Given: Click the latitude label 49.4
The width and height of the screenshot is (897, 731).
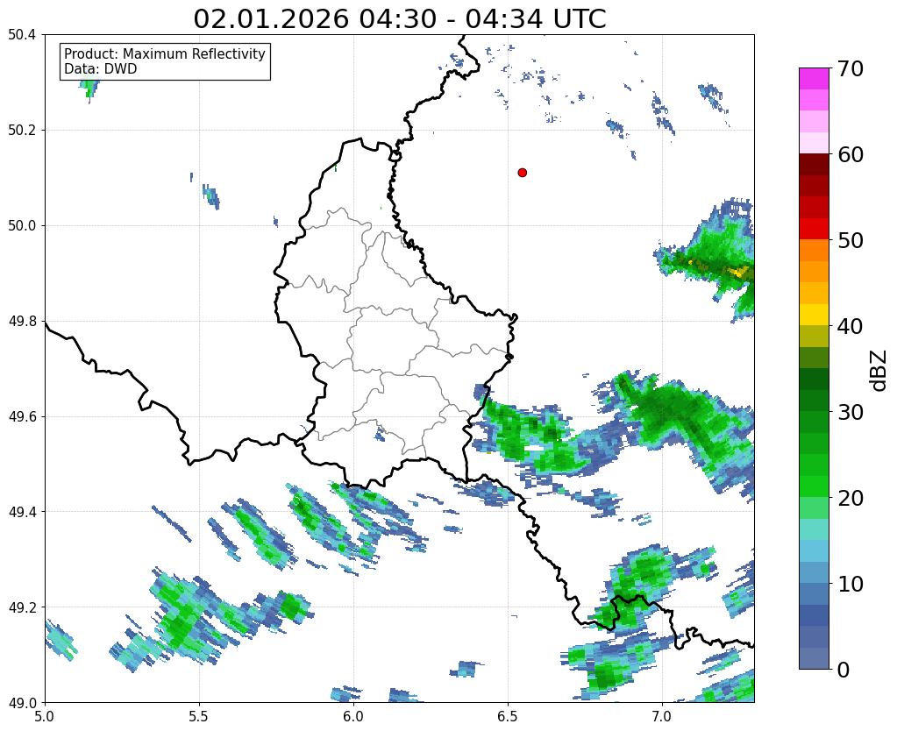Looking at the screenshot, I should (22, 511).
